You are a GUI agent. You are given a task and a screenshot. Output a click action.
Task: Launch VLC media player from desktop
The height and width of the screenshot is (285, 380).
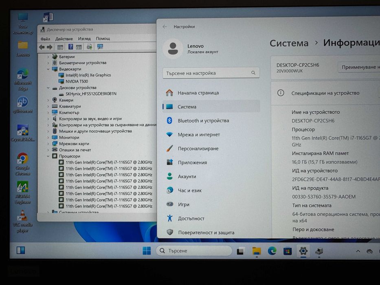coord(22,221)
